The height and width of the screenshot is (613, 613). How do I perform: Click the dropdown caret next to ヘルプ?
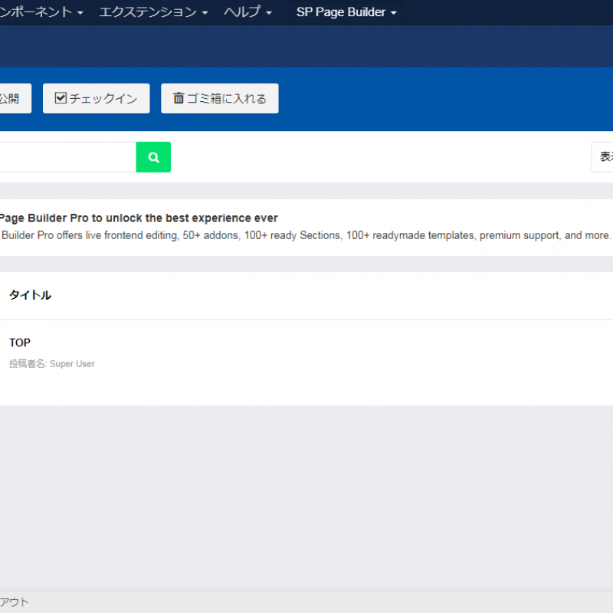[269, 13]
